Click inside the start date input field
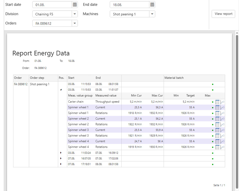Image resolution: width=239 pixels, height=191 pixels. [x=51, y=4]
